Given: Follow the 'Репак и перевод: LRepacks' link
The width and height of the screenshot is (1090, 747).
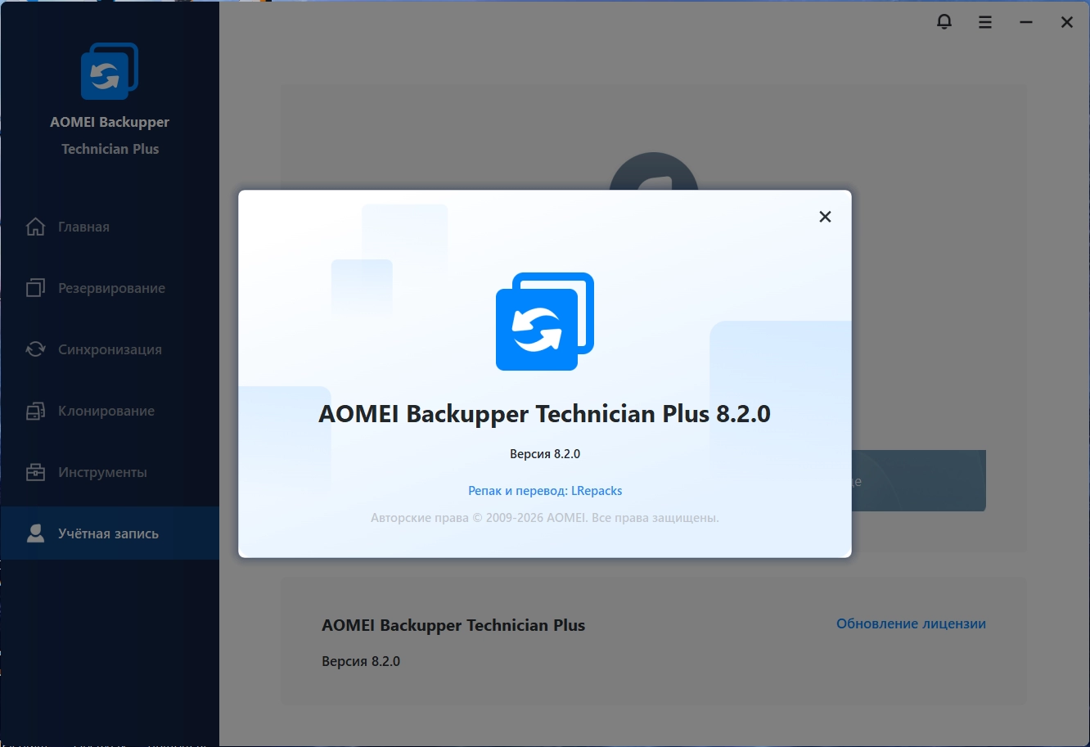Looking at the screenshot, I should click(545, 491).
